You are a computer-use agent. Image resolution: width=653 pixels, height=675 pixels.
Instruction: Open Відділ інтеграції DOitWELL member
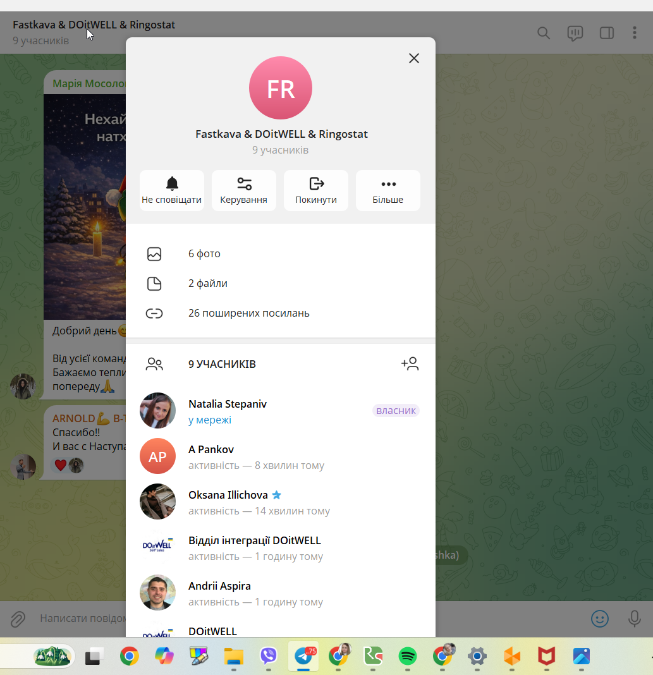tap(281, 547)
